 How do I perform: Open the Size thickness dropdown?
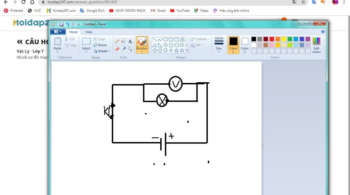coord(219,45)
